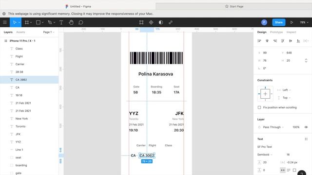The height and width of the screenshot is (175, 312).
Task: Switch to the Layers tab
Action: (8, 32)
